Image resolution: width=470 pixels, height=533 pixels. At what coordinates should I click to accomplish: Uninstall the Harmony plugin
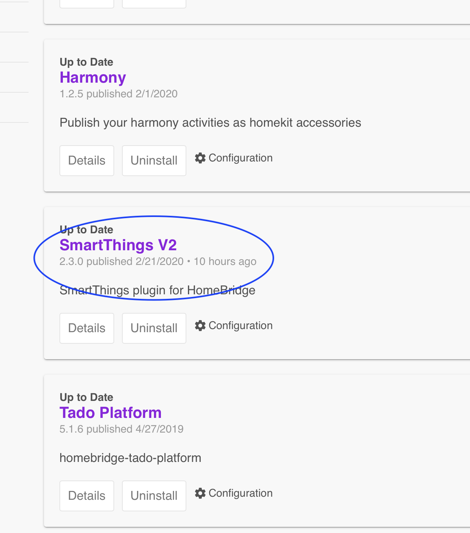[154, 161]
